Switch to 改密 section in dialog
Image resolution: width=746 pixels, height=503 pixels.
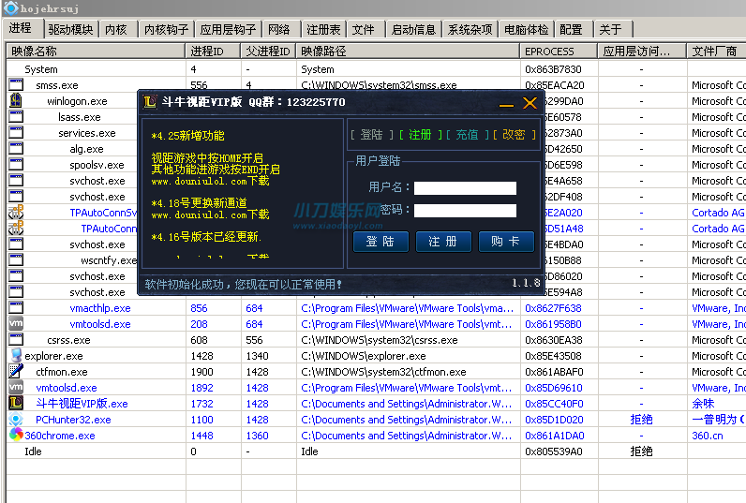pyautogui.click(x=514, y=135)
